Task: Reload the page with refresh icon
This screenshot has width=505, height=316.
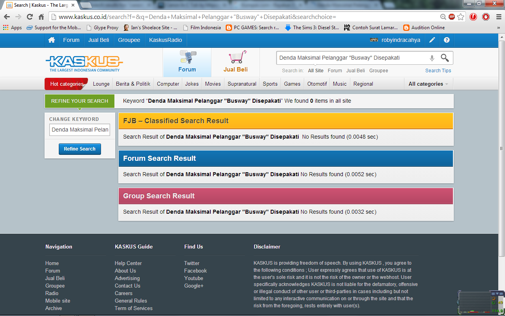Action: point(30,17)
